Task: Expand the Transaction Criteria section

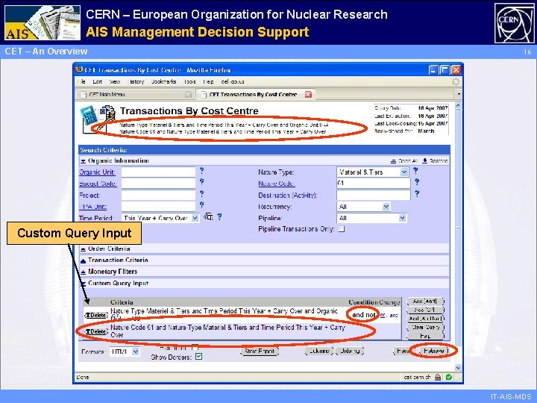Action: point(83,260)
